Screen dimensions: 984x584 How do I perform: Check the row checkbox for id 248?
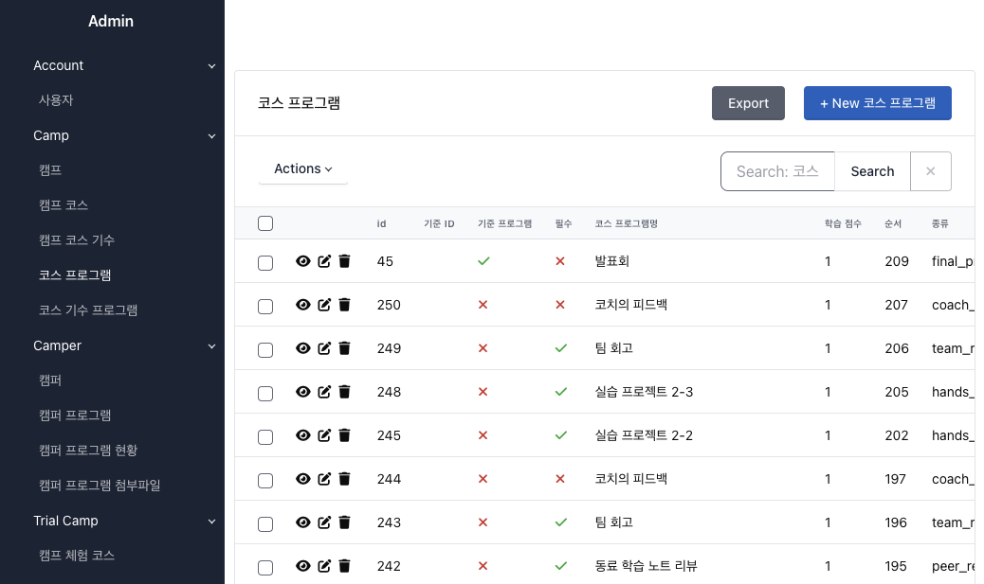coord(265,394)
